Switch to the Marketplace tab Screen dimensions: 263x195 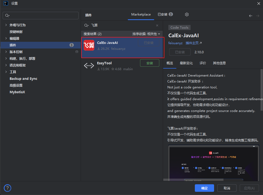tap(141, 14)
